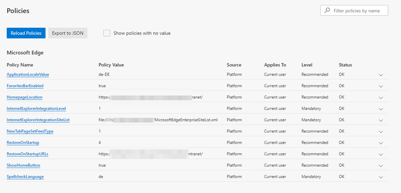
Task: Click the search magnifier icon in filter box
Action: point(327,11)
